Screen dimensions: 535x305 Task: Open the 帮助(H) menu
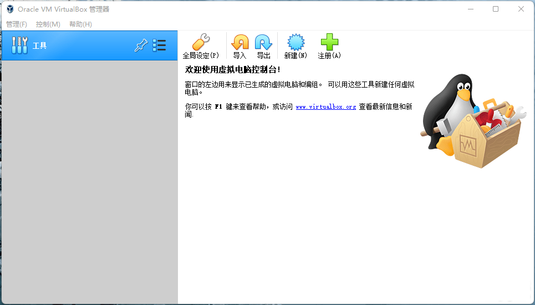point(80,24)
